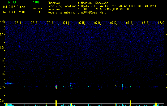Click the 0715 time marker

pos(82,23)
